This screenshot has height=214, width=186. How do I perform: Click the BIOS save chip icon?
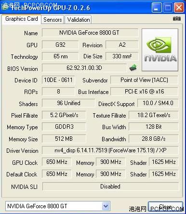click(133, 67)
